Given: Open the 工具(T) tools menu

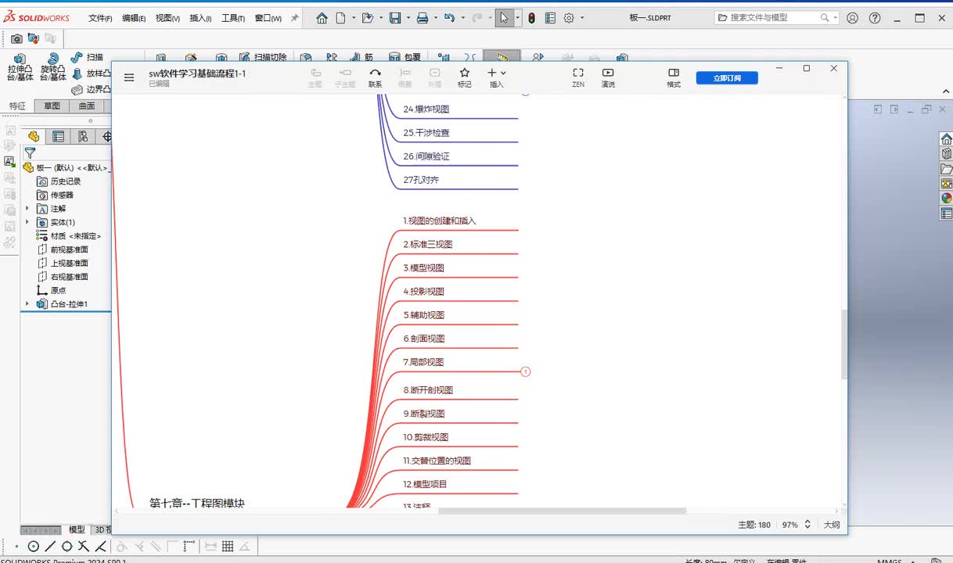Looking at the screenshot, I should (x=233, y=18).
